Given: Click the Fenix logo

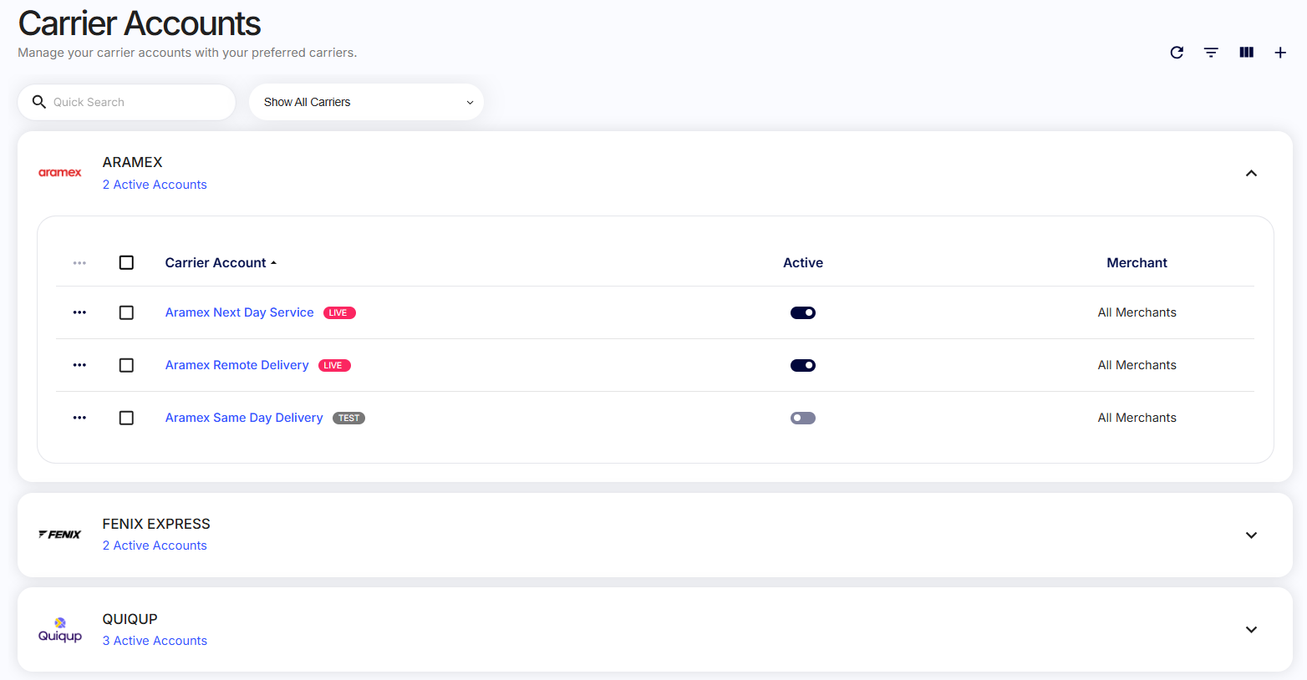Looking at the screenshot, I should 60,535.
